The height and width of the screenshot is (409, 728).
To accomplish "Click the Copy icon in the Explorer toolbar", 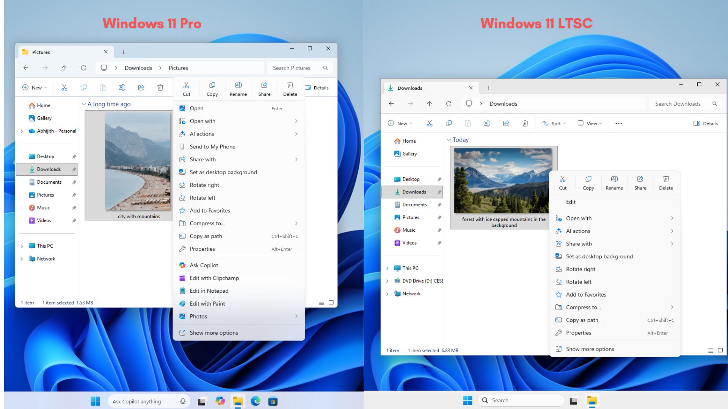I will pos(83,87).
